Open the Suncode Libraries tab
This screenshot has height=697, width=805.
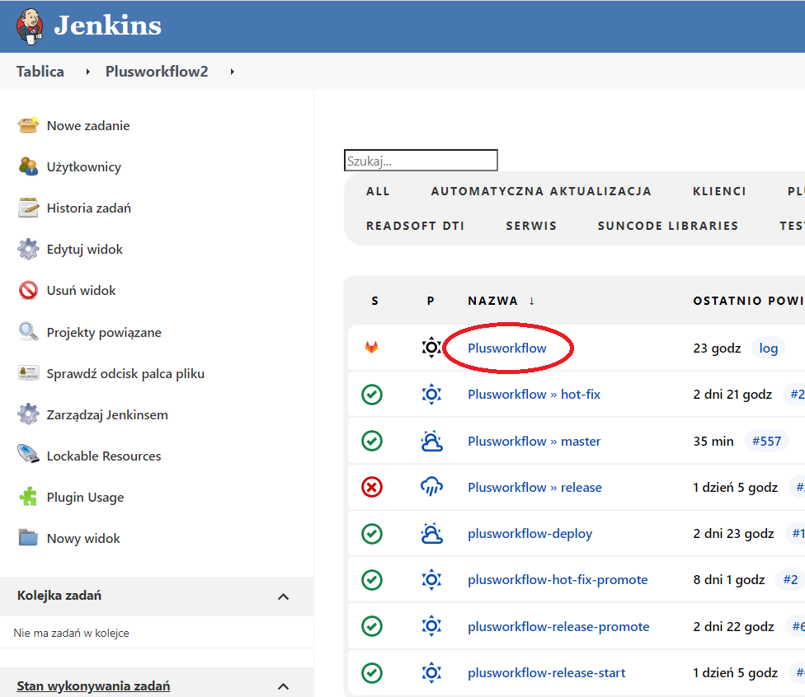click(x=668, y=226)
